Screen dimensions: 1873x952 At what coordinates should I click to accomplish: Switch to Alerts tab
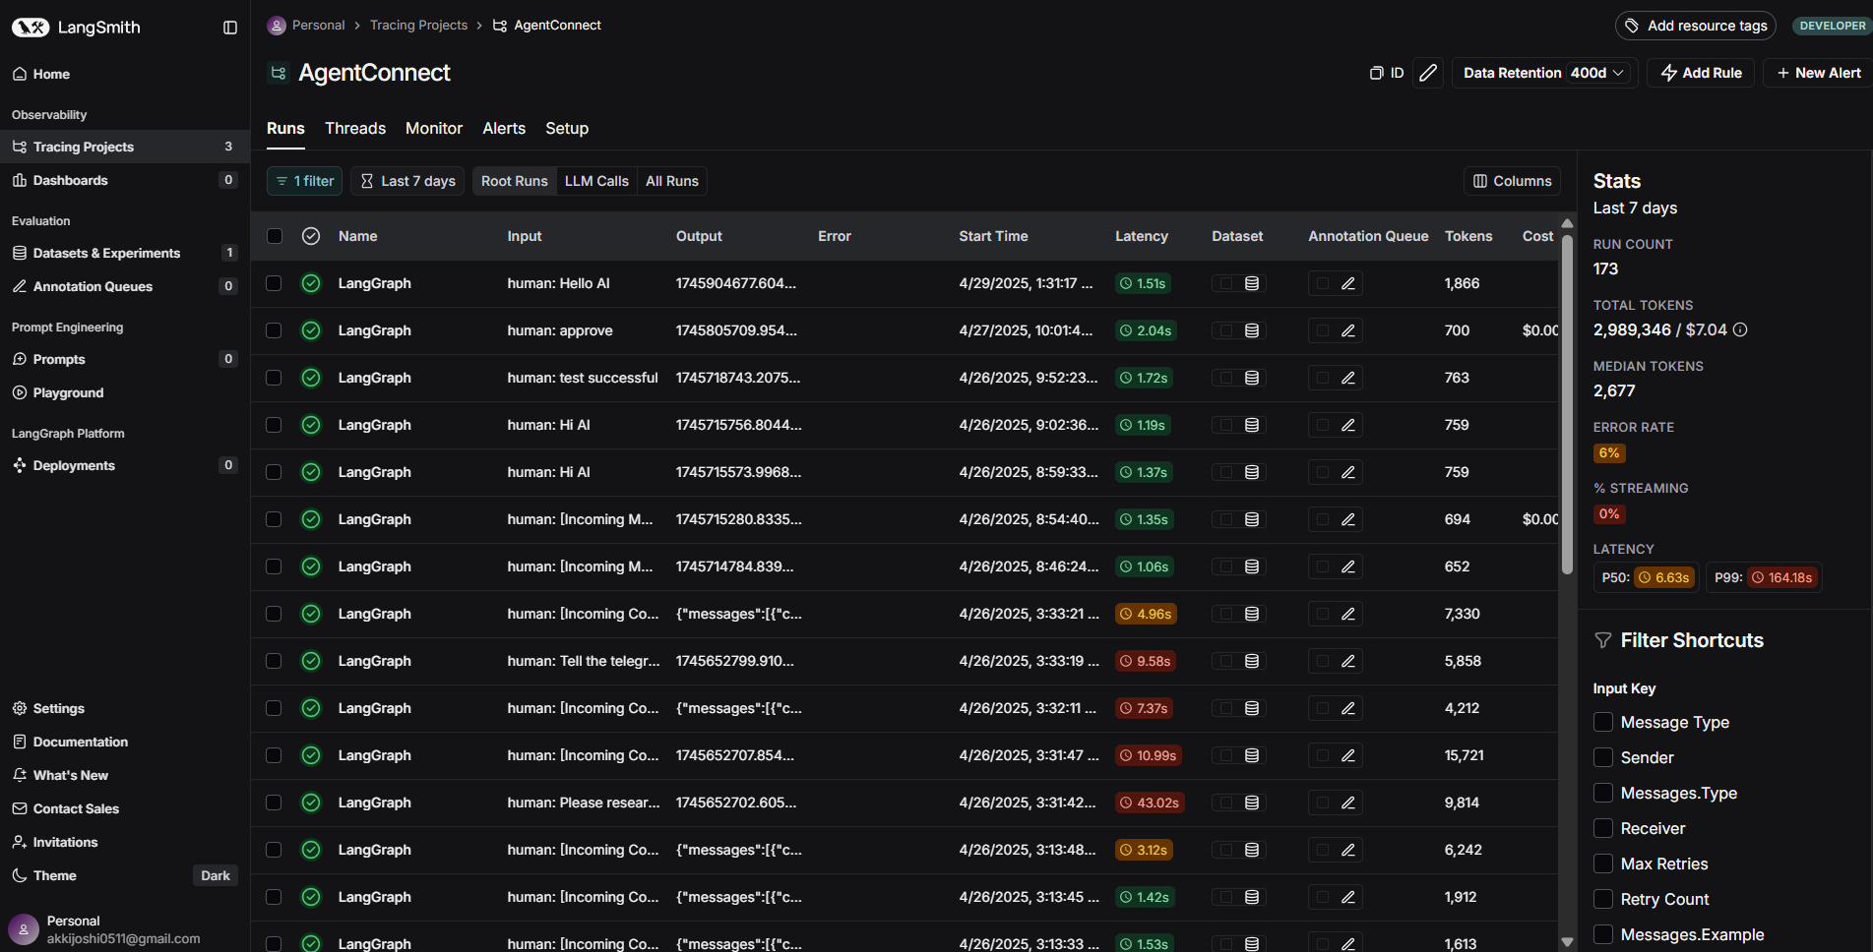[x=504, y=129]
